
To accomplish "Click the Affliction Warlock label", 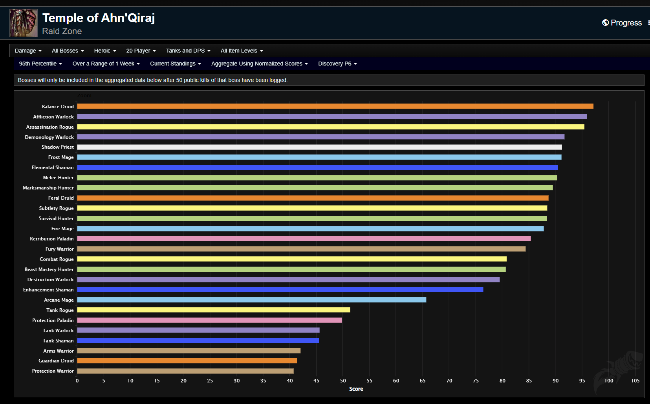I will point(53,116).
